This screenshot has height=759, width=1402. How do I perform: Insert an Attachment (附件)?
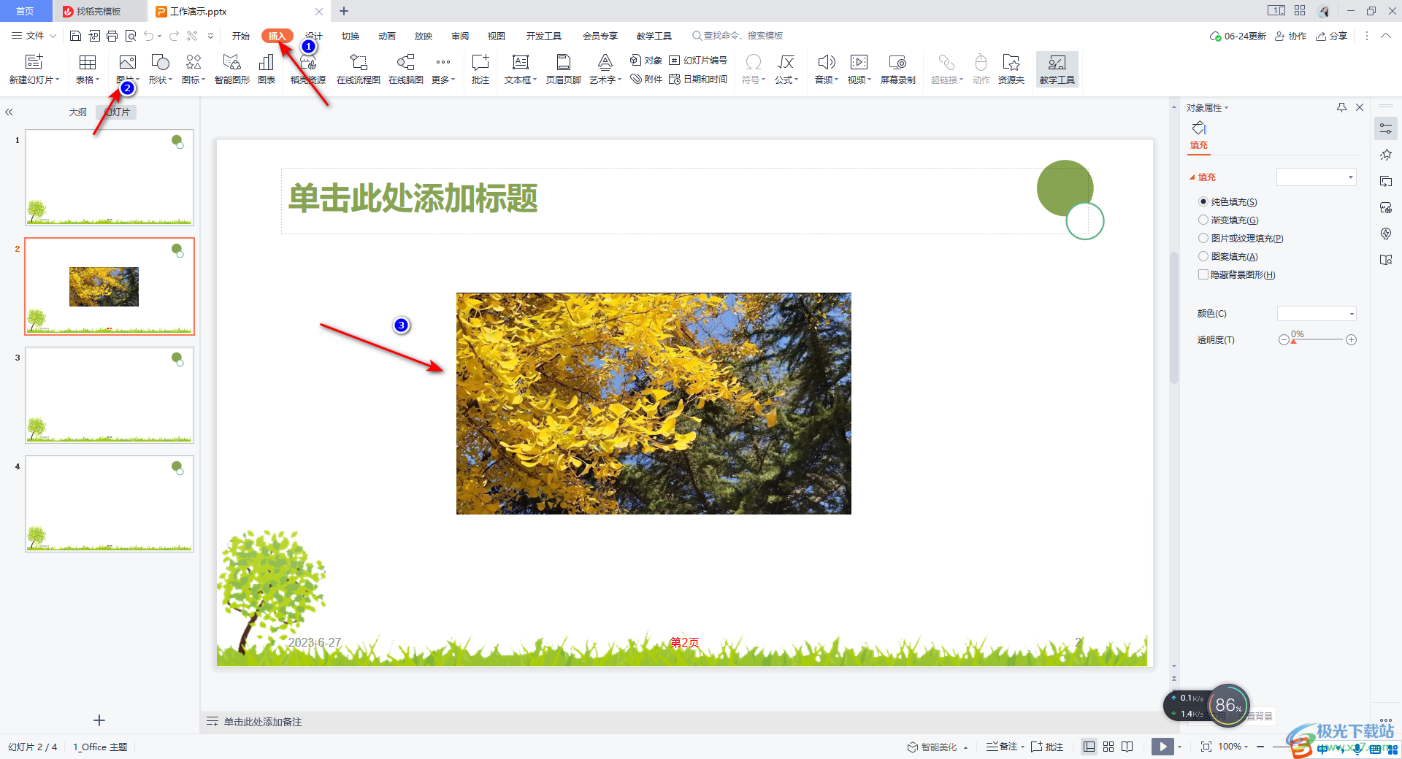646,80
